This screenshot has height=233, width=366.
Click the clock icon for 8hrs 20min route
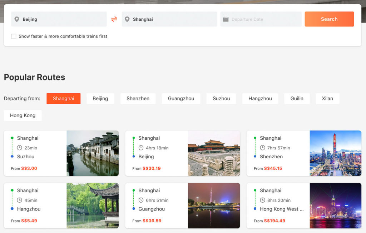[263, 200]
